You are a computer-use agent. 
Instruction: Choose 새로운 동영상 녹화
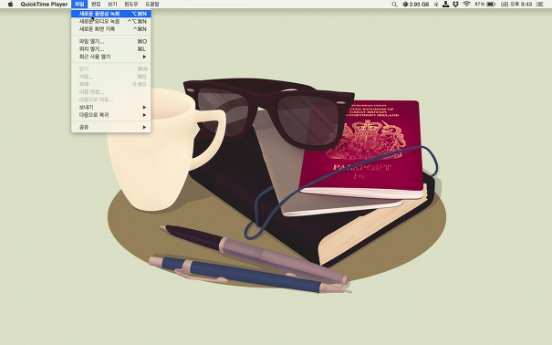111,14
